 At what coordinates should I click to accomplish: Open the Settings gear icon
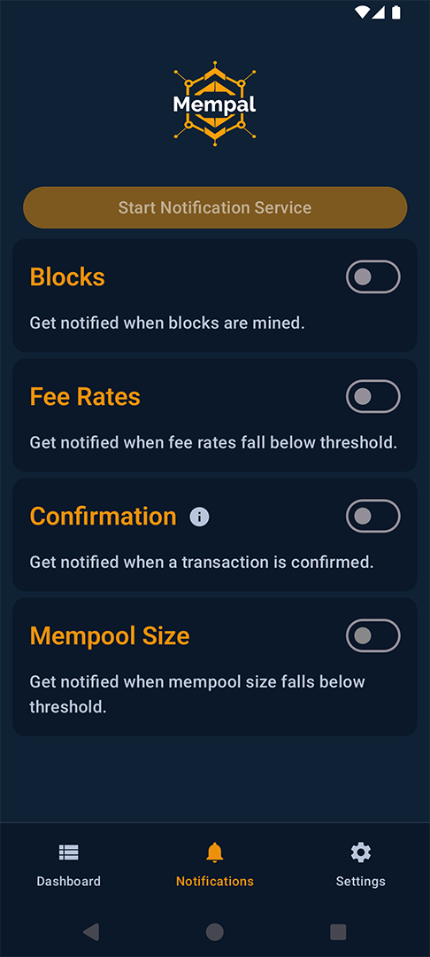pyautogui.click(x=361, y=852)
